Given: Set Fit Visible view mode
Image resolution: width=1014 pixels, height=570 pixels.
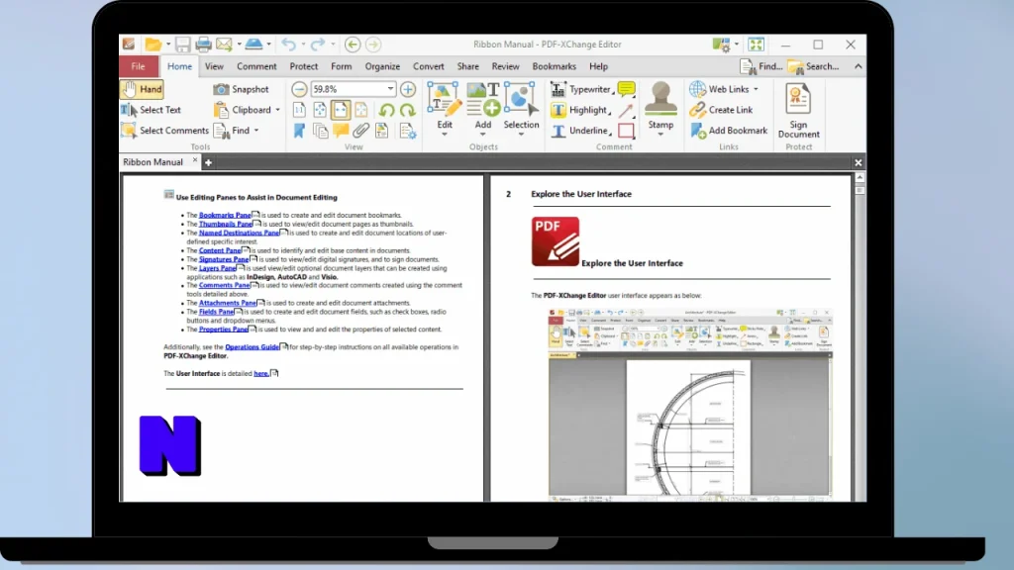Looking at the screenshot, I should 360,110.
